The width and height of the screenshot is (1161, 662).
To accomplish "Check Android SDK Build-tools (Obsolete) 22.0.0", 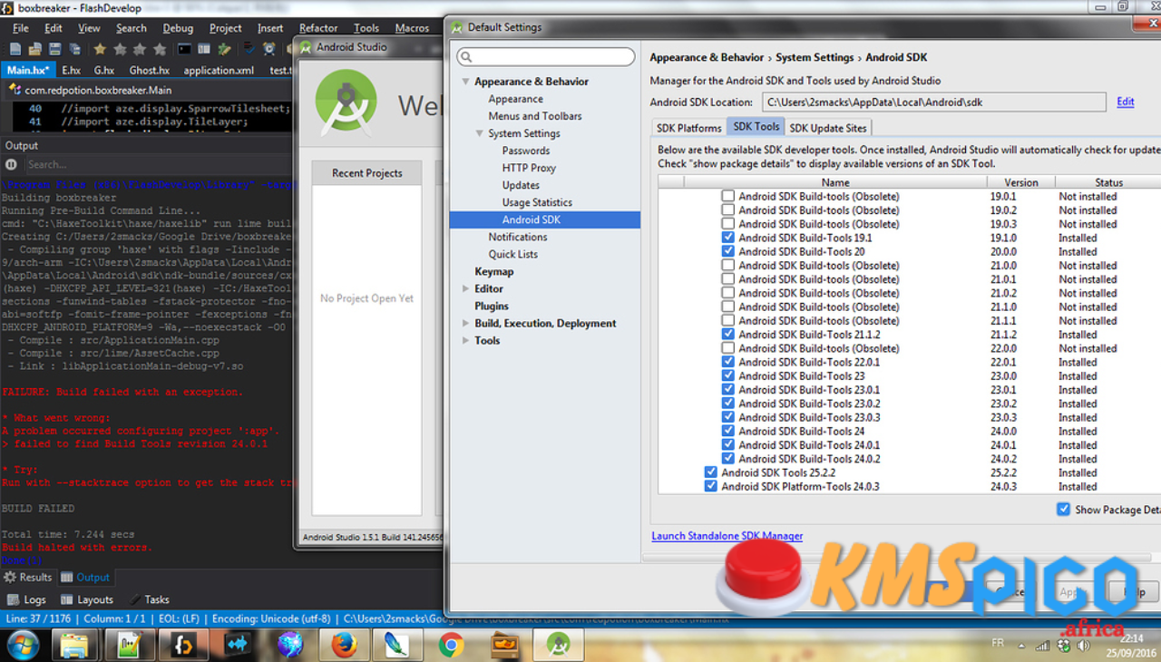I will pyautogui.click(x=728, y=348).
